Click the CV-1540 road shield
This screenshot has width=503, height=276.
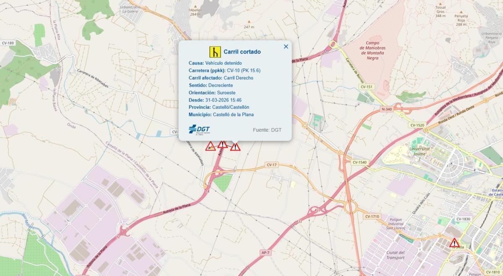coord(360,162)
